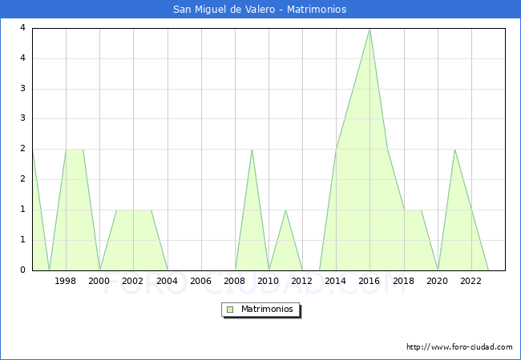Click the Matrimonios legend label text
Viewport: 521px width, 360px height.
[x=268, y=310]
